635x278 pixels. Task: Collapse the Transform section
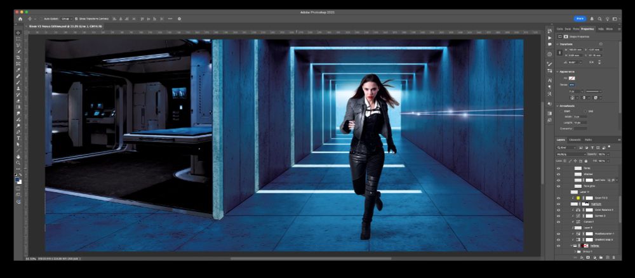558,44
